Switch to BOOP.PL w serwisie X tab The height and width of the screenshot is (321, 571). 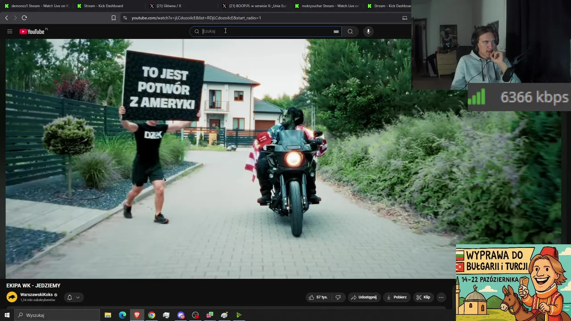(x=254, y=6)
